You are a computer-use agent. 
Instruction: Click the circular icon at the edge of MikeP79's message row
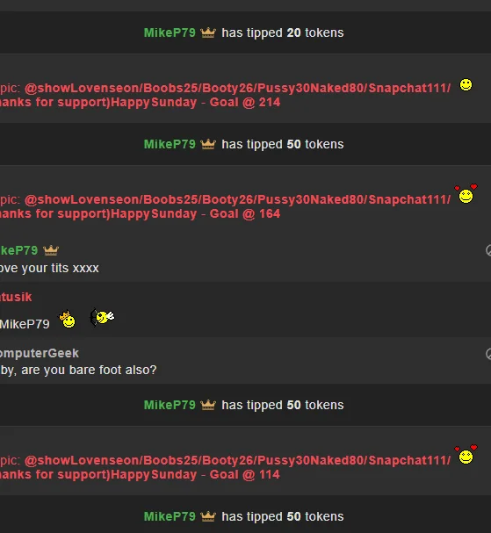coord(488,250)
